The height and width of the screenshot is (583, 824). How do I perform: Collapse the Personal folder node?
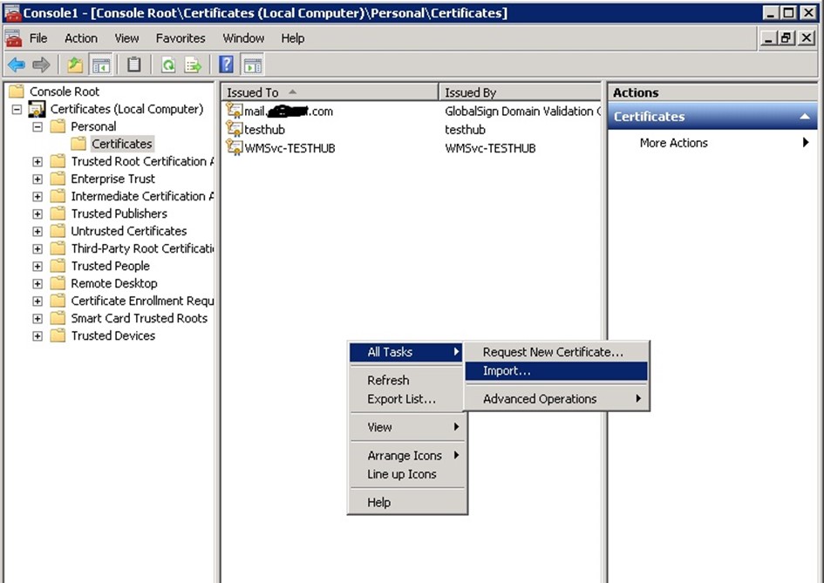pyautogui.click(x=37, y=126)
